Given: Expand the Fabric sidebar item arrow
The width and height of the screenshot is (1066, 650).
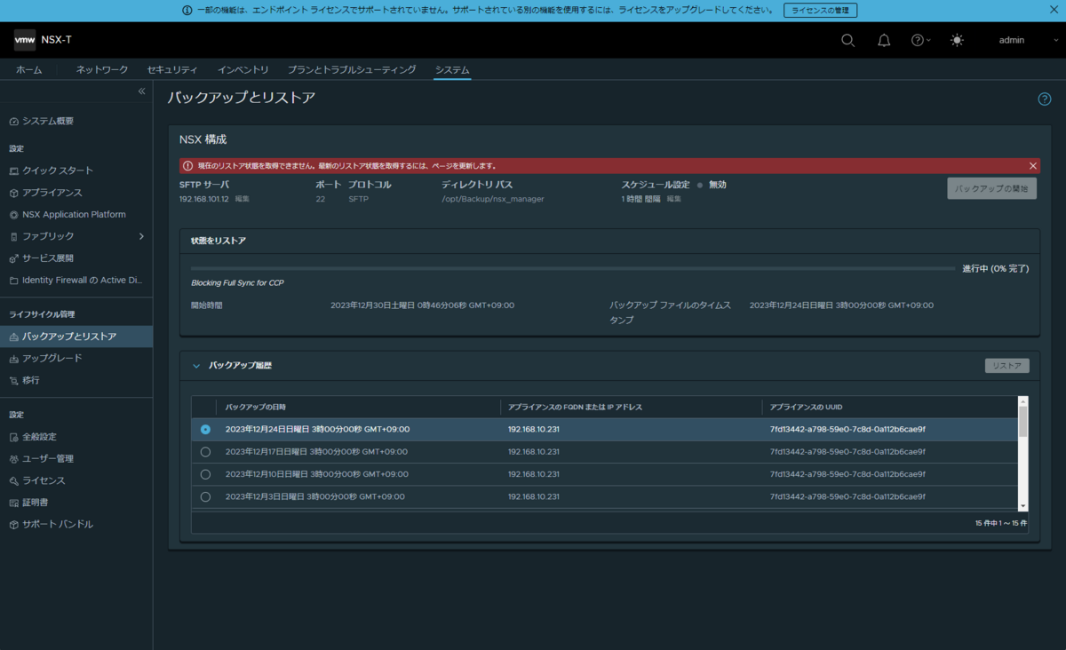Looking at the screenshot, I should pyautogui.click(x=141, y=236).
